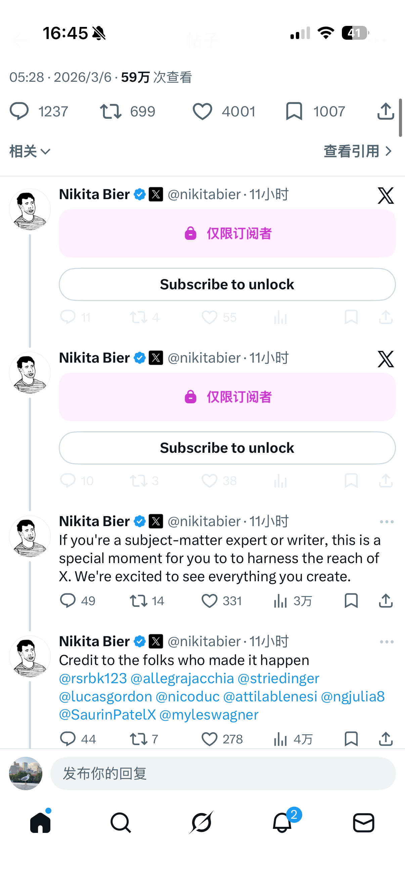Open more options on the subject-matter expert reply
This screenshot has height=882, width=405.
click(387, 522)
